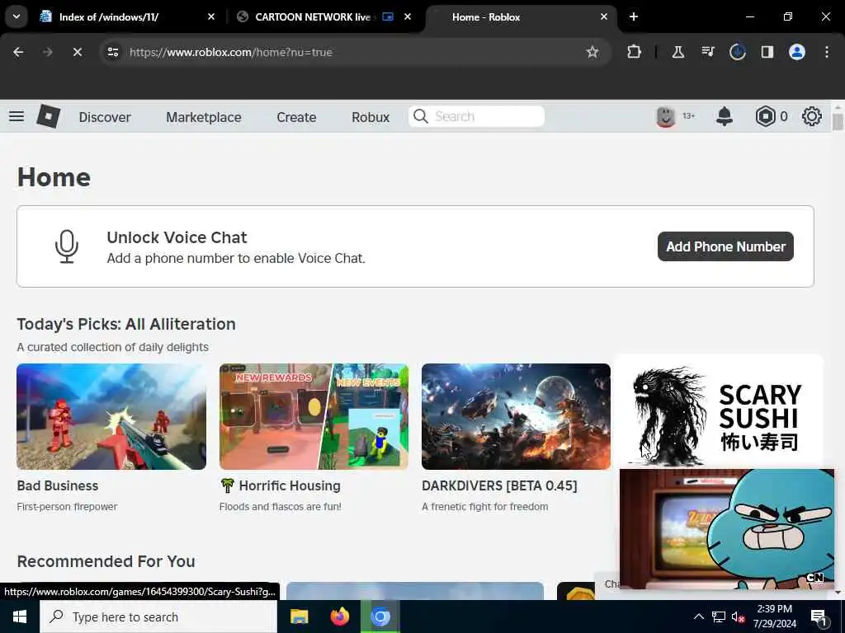The height and width of the screenshot is (633, 845).
Task: Click the Roblox logo icon
Action: tap(48, 116)
